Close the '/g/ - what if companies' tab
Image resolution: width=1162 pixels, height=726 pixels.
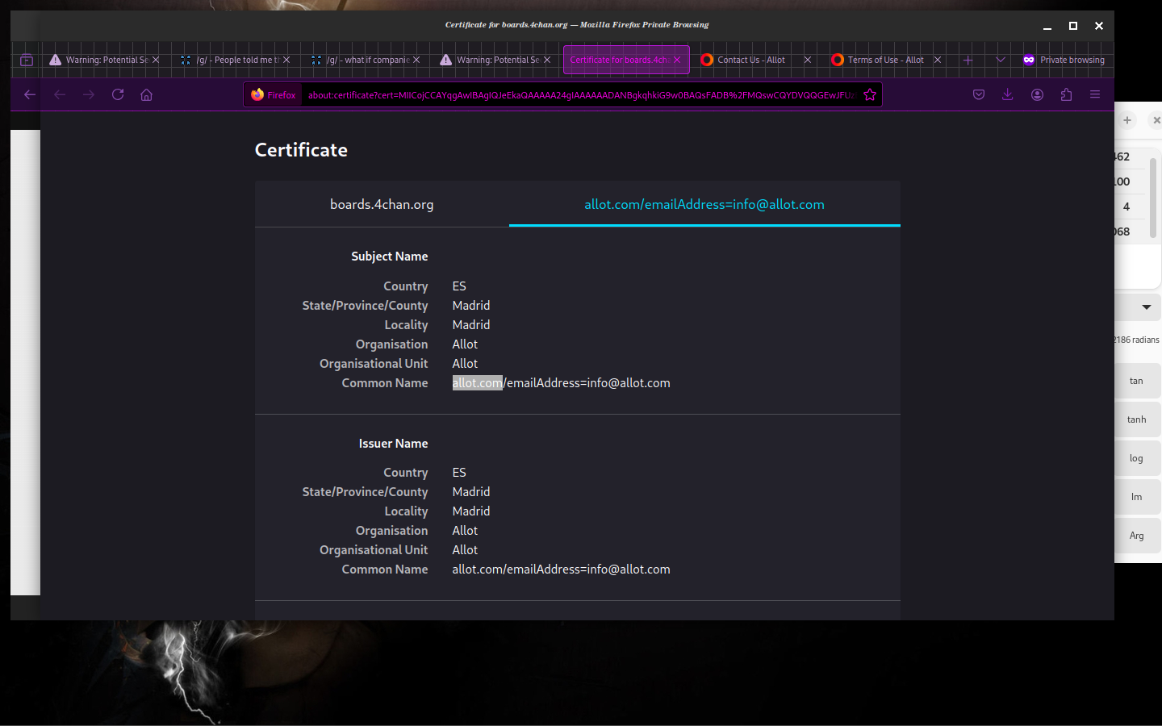[416, 60]
